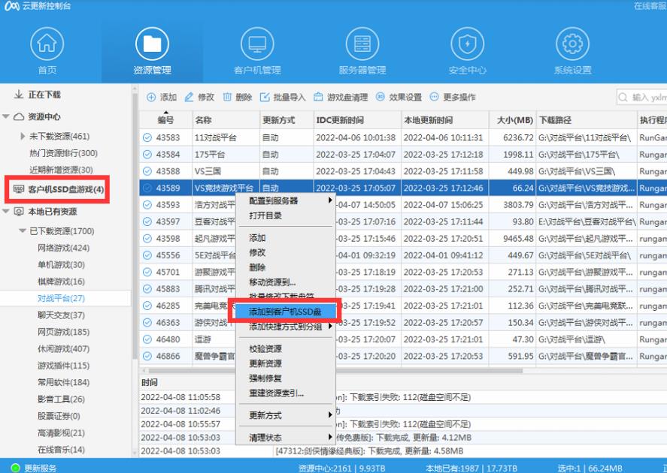667x473 pixels.
Task: Click the left sidebar vertical scrollbar
Action: (x=135, y=225)
